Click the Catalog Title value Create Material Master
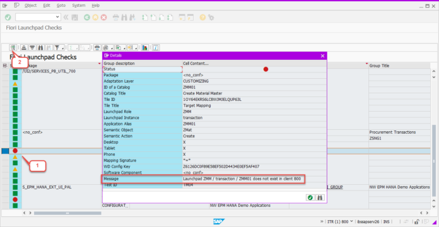 [202, 93]
